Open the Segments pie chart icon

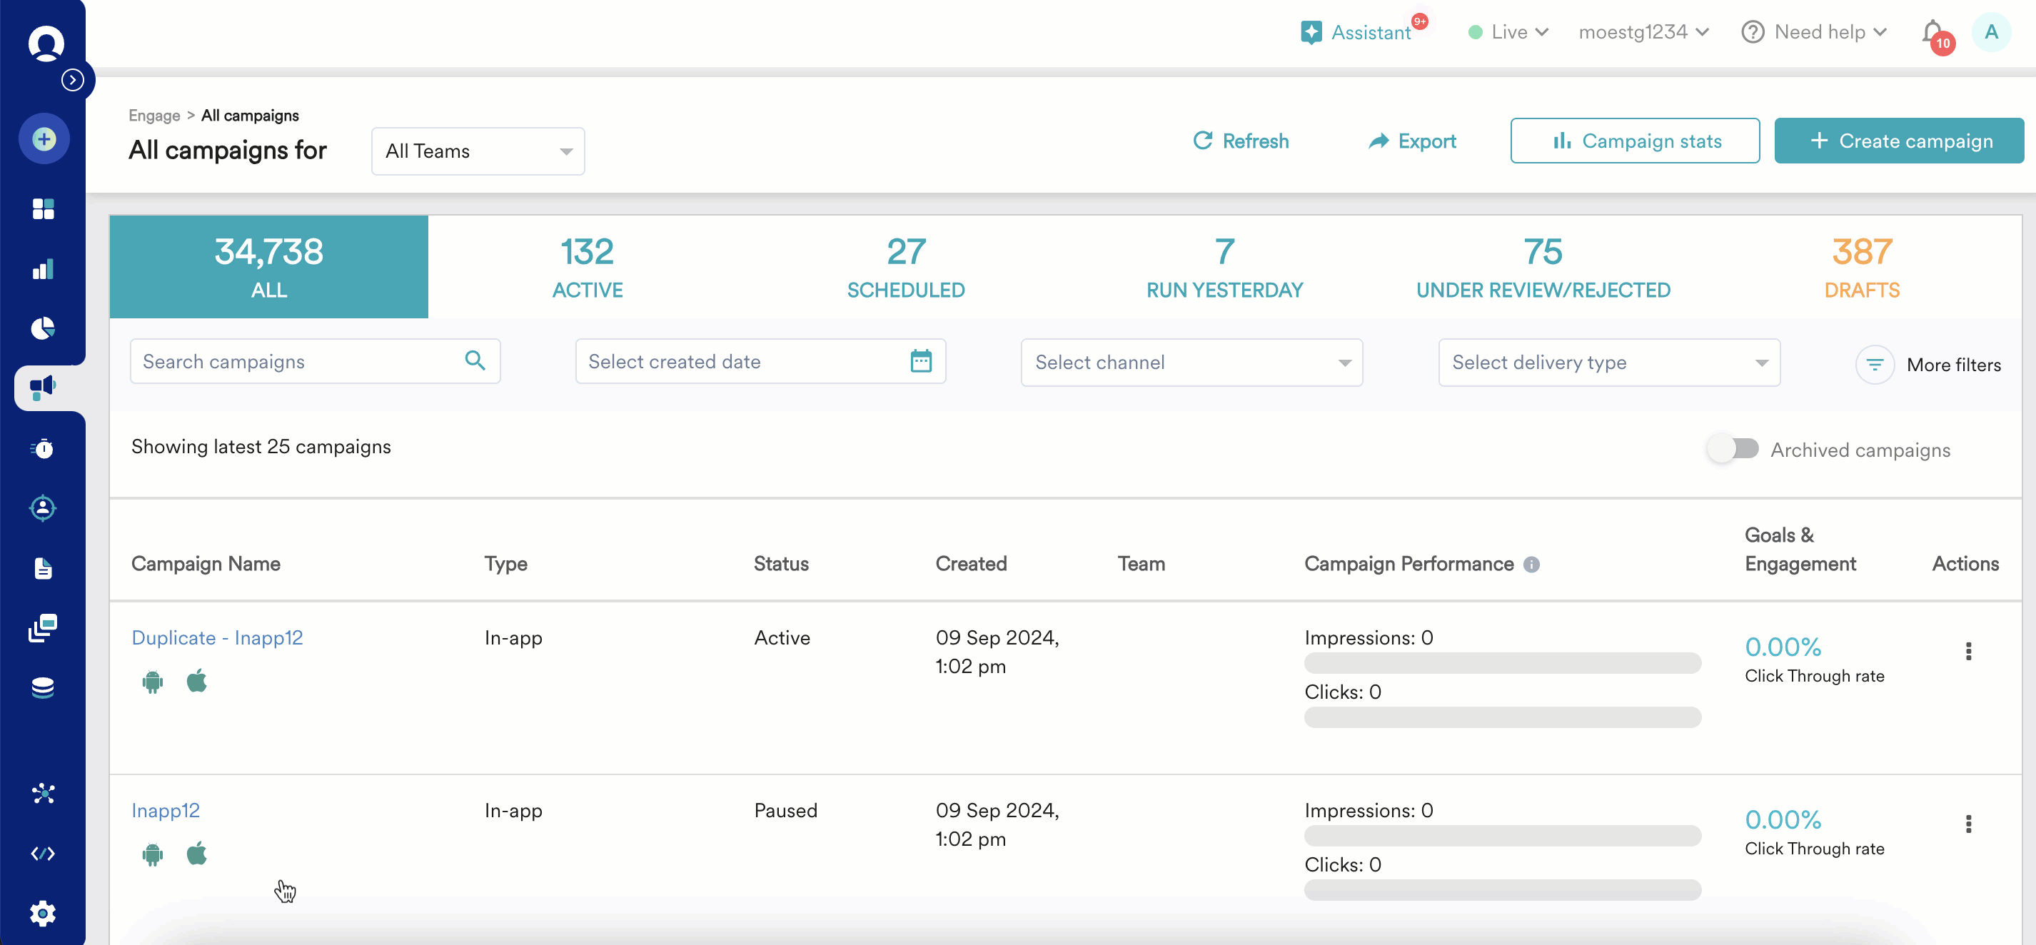coord(44,329)
